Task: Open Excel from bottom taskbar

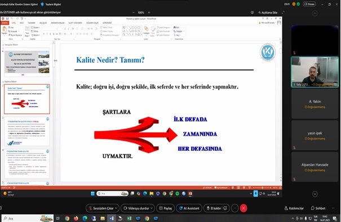Action: 129,218
